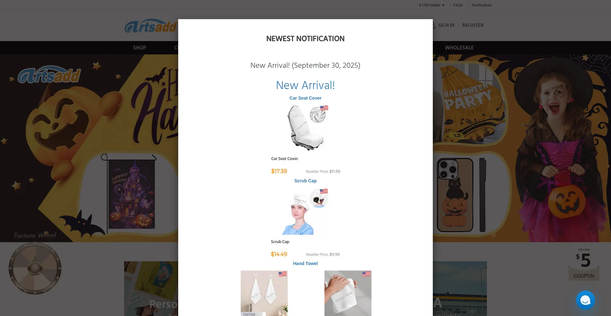Click the user account icon beside Sign In

click(433, 25)
